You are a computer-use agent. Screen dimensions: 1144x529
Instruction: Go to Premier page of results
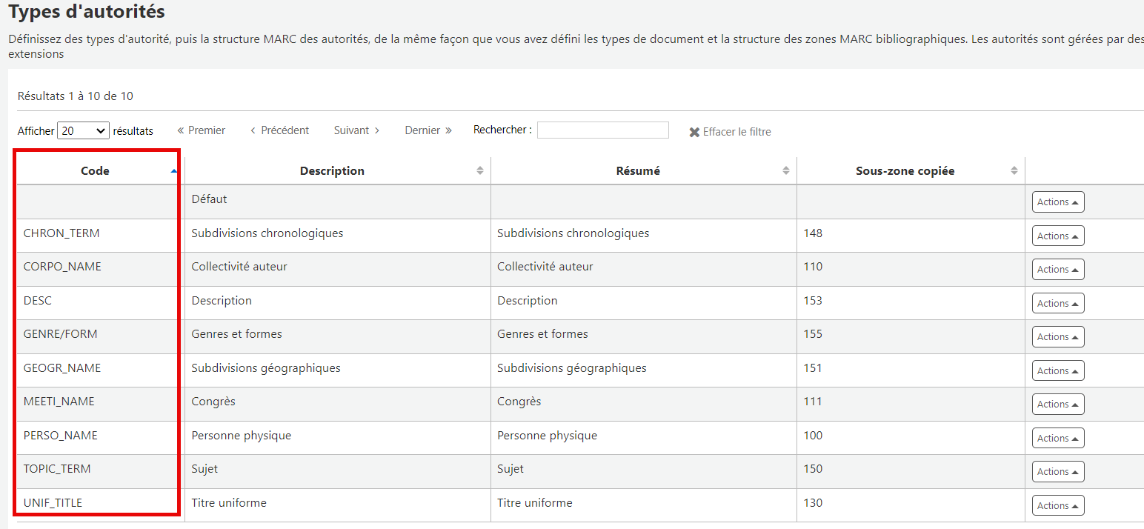click(202, 130)
